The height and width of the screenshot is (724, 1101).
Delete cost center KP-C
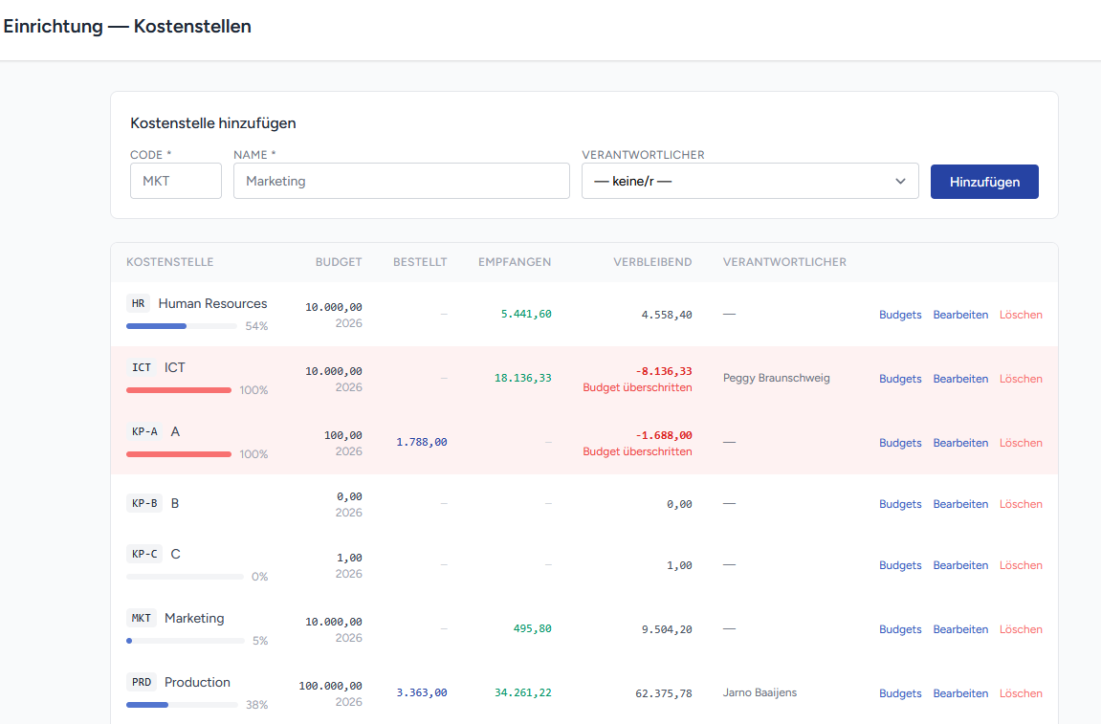tap(1021, 565)
